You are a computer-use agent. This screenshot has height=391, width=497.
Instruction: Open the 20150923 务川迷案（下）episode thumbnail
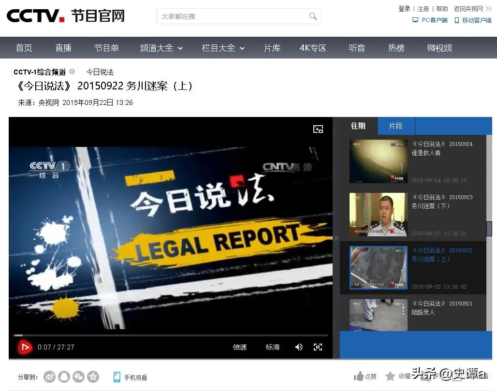coord(378,215)
